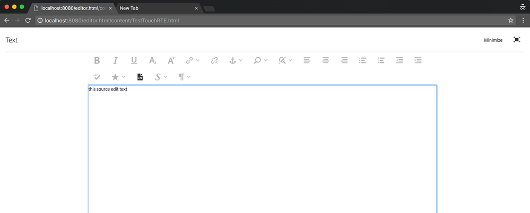Apply subscript formatting

point(153,60)
